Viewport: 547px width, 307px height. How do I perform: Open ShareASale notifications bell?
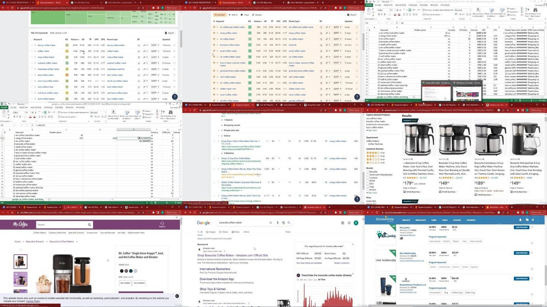click(x=520, y=220)
